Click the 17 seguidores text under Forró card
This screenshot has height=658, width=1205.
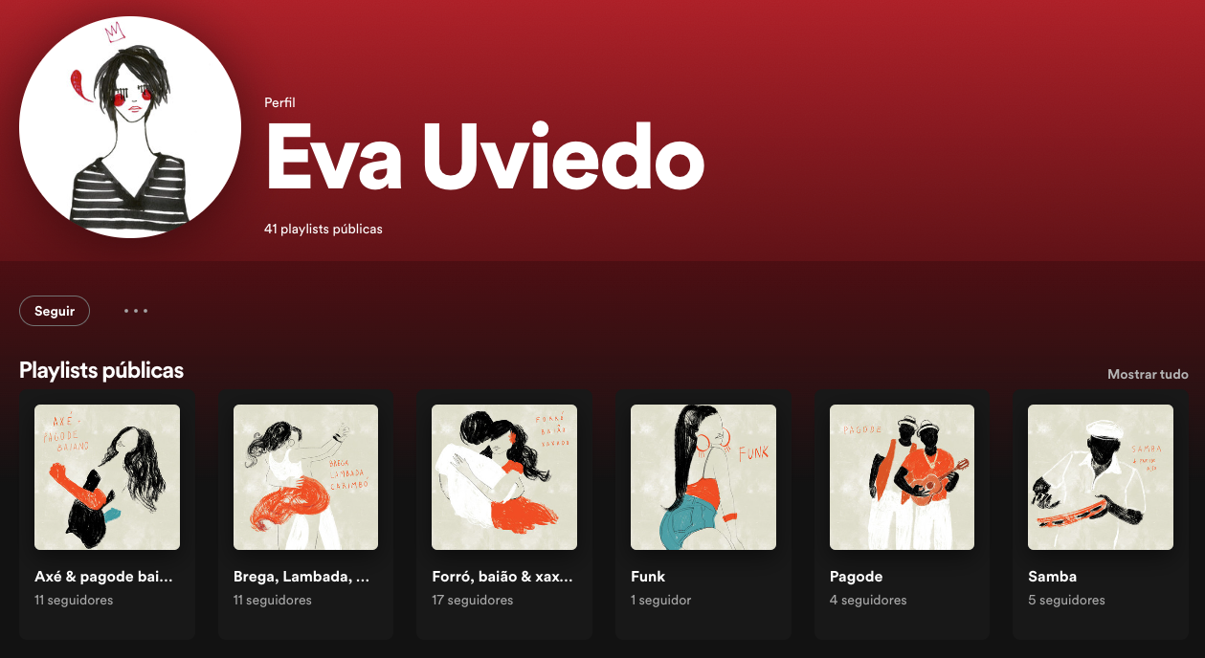(473, 601)
